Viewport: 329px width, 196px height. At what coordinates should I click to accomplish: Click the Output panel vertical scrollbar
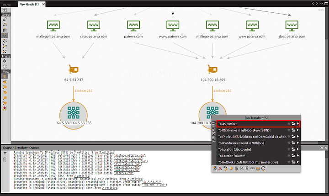coord(327,171)
